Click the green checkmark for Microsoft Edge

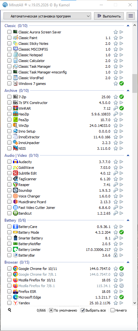122,297
